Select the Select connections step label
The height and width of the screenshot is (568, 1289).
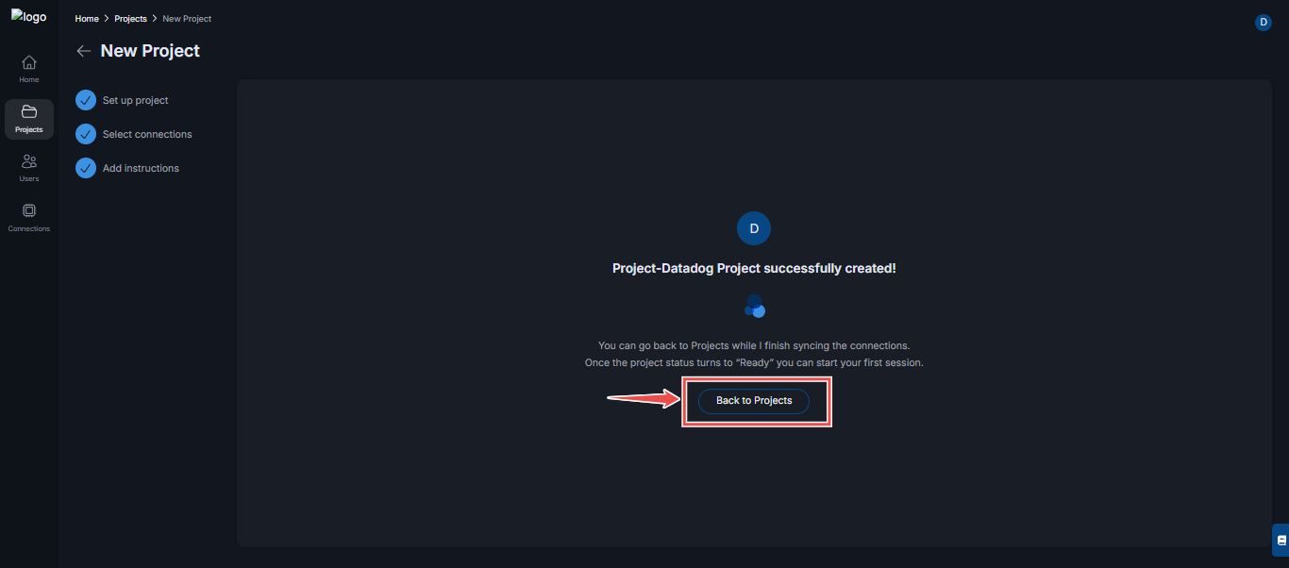147,134
